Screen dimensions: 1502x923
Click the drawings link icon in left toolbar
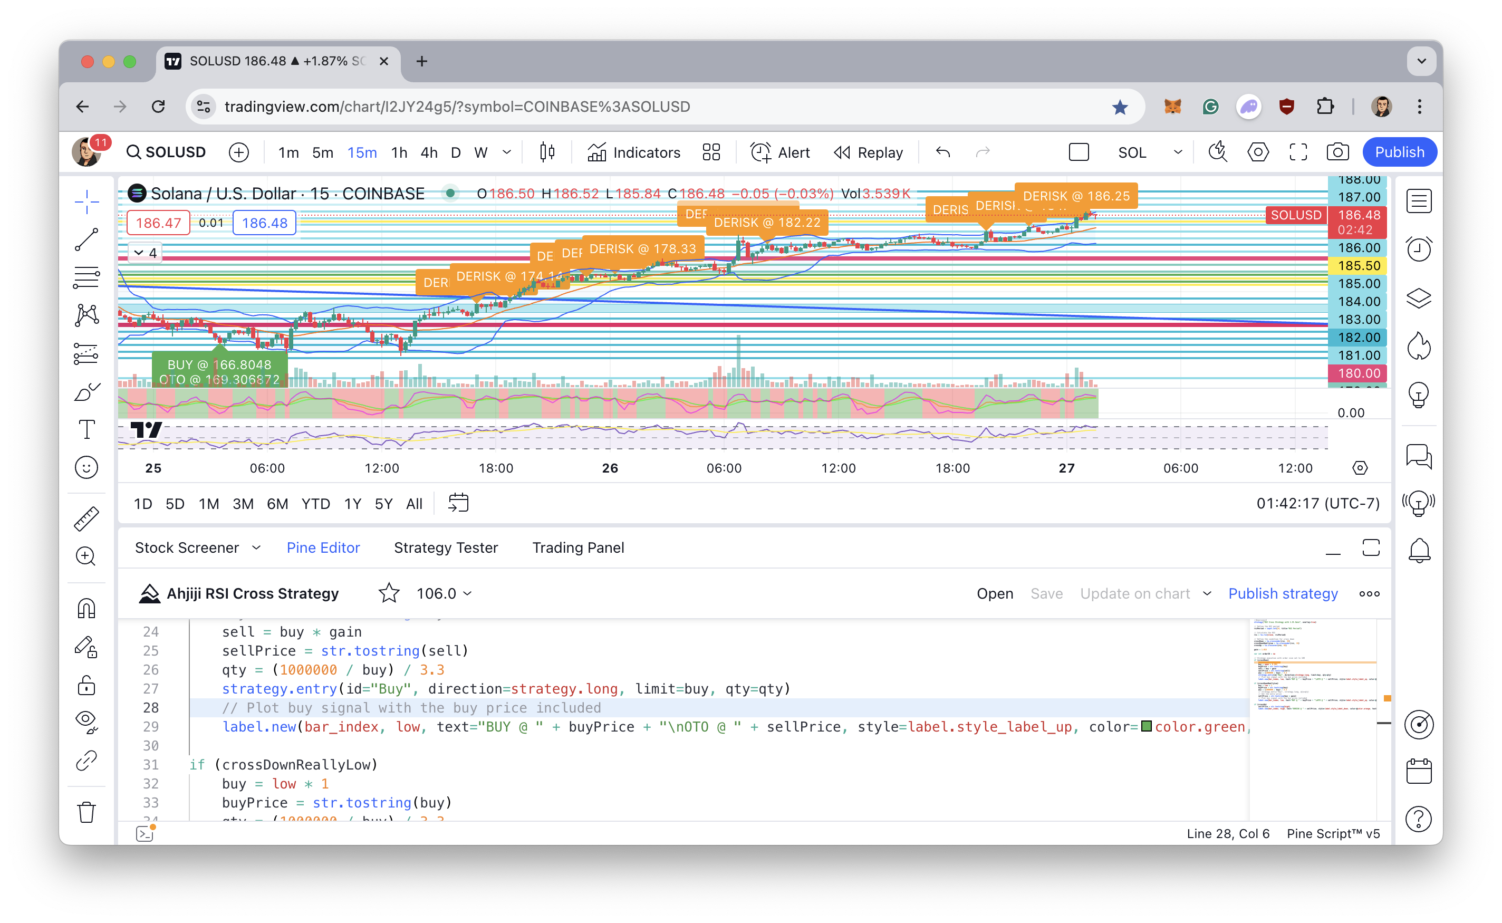point(86,761)
